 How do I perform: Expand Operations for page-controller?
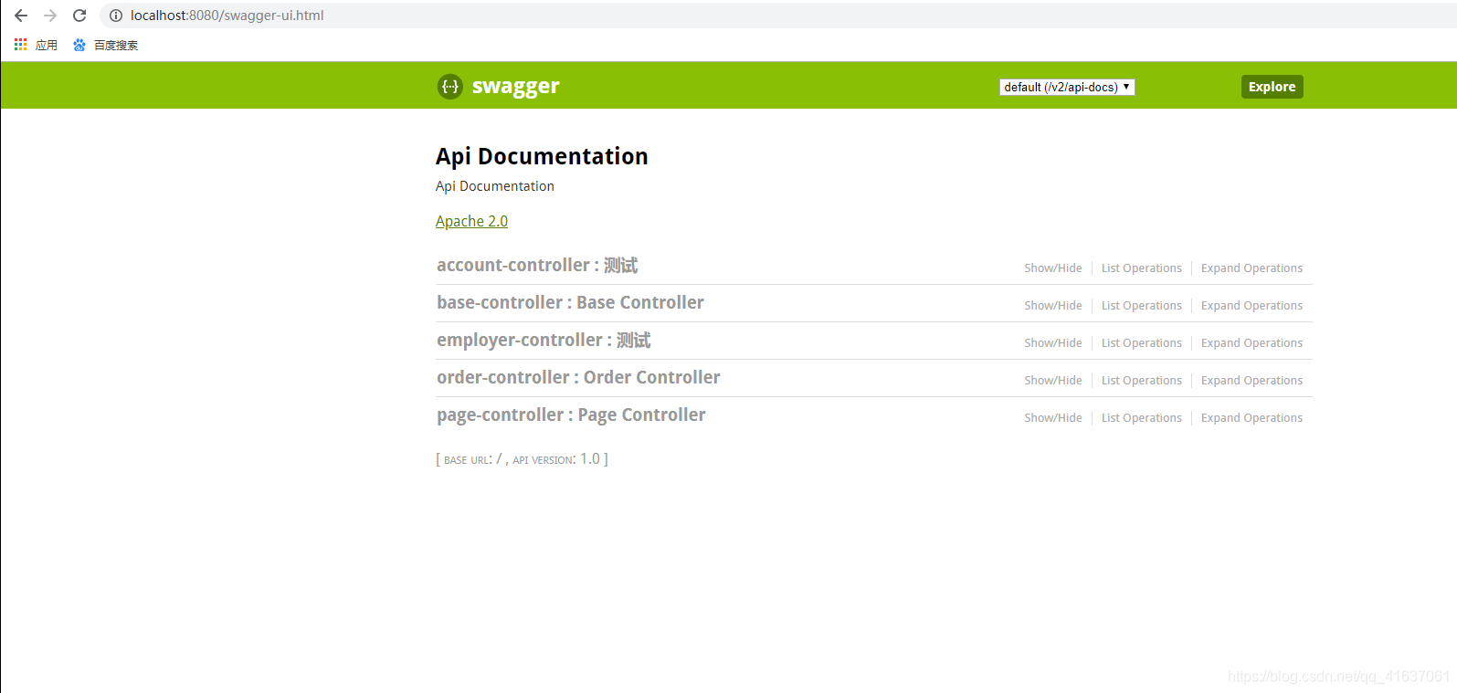pos(1251,418)
